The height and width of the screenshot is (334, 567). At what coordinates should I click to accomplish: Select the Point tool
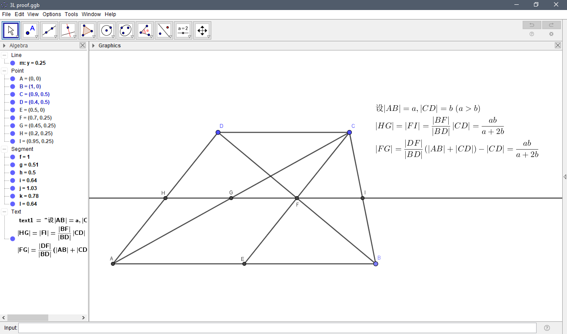click(30, 30)
